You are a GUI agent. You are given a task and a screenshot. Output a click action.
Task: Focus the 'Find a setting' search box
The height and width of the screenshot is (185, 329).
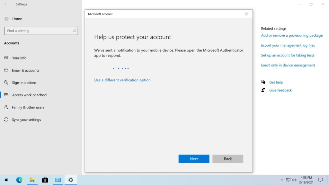point(39,31)
